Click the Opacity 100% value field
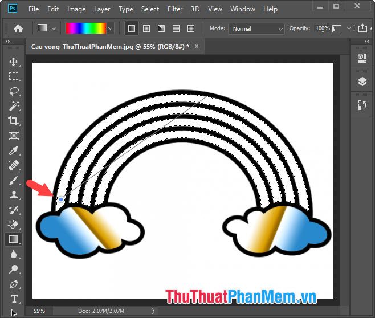 click(x=323, y=28)
